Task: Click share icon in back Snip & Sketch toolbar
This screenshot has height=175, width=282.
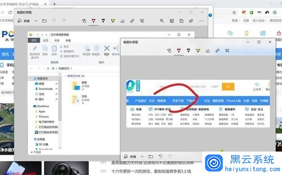Action: (191, 21)
